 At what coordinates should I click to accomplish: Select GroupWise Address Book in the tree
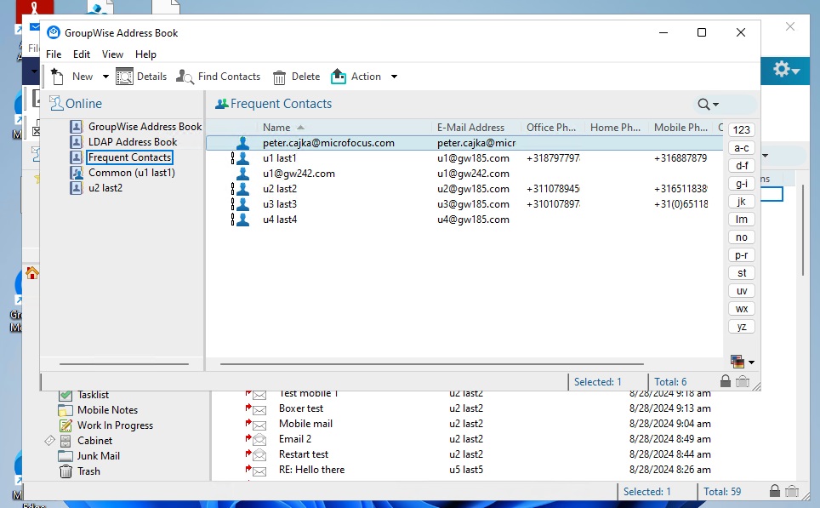click(145, 127)
